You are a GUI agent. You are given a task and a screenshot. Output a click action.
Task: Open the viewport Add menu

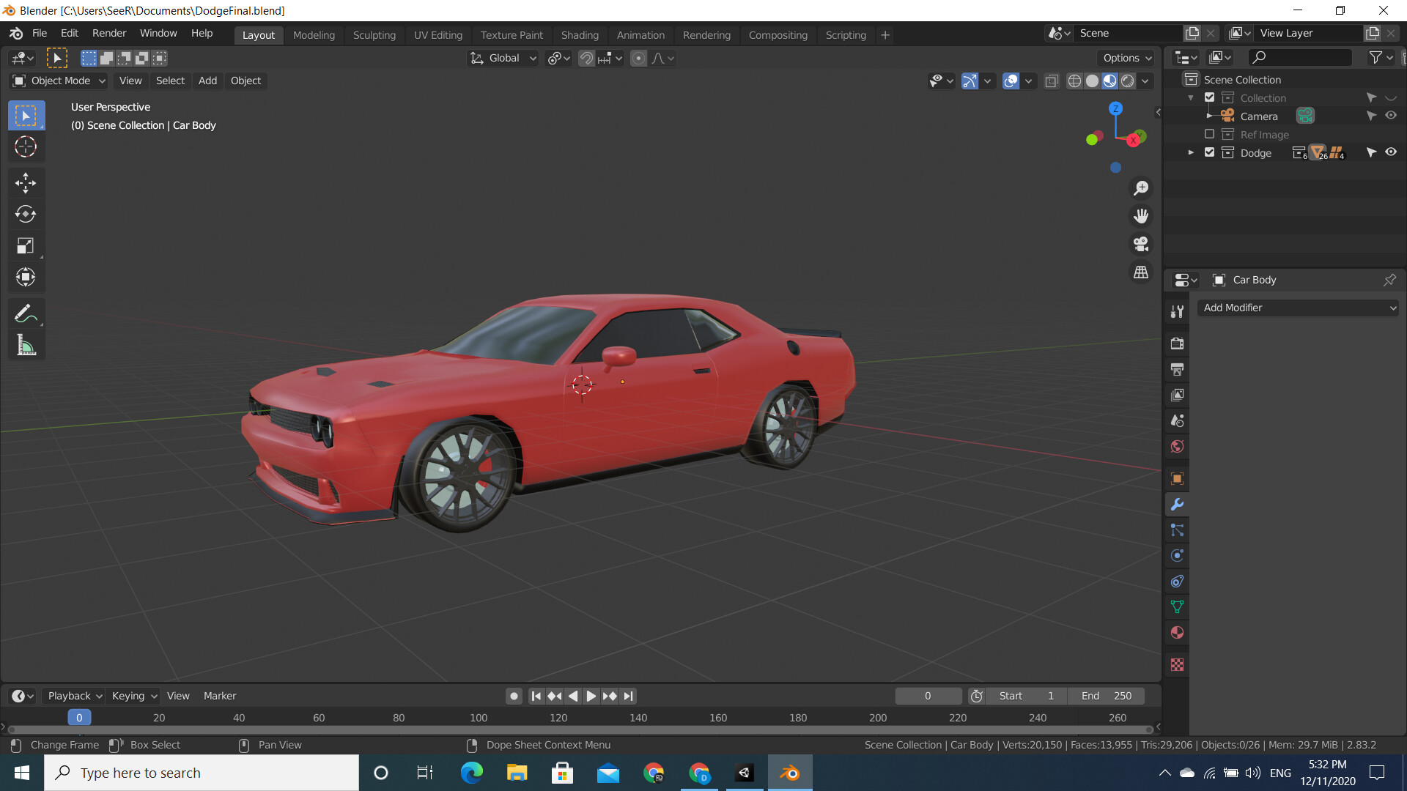click(x=207, y=81)
